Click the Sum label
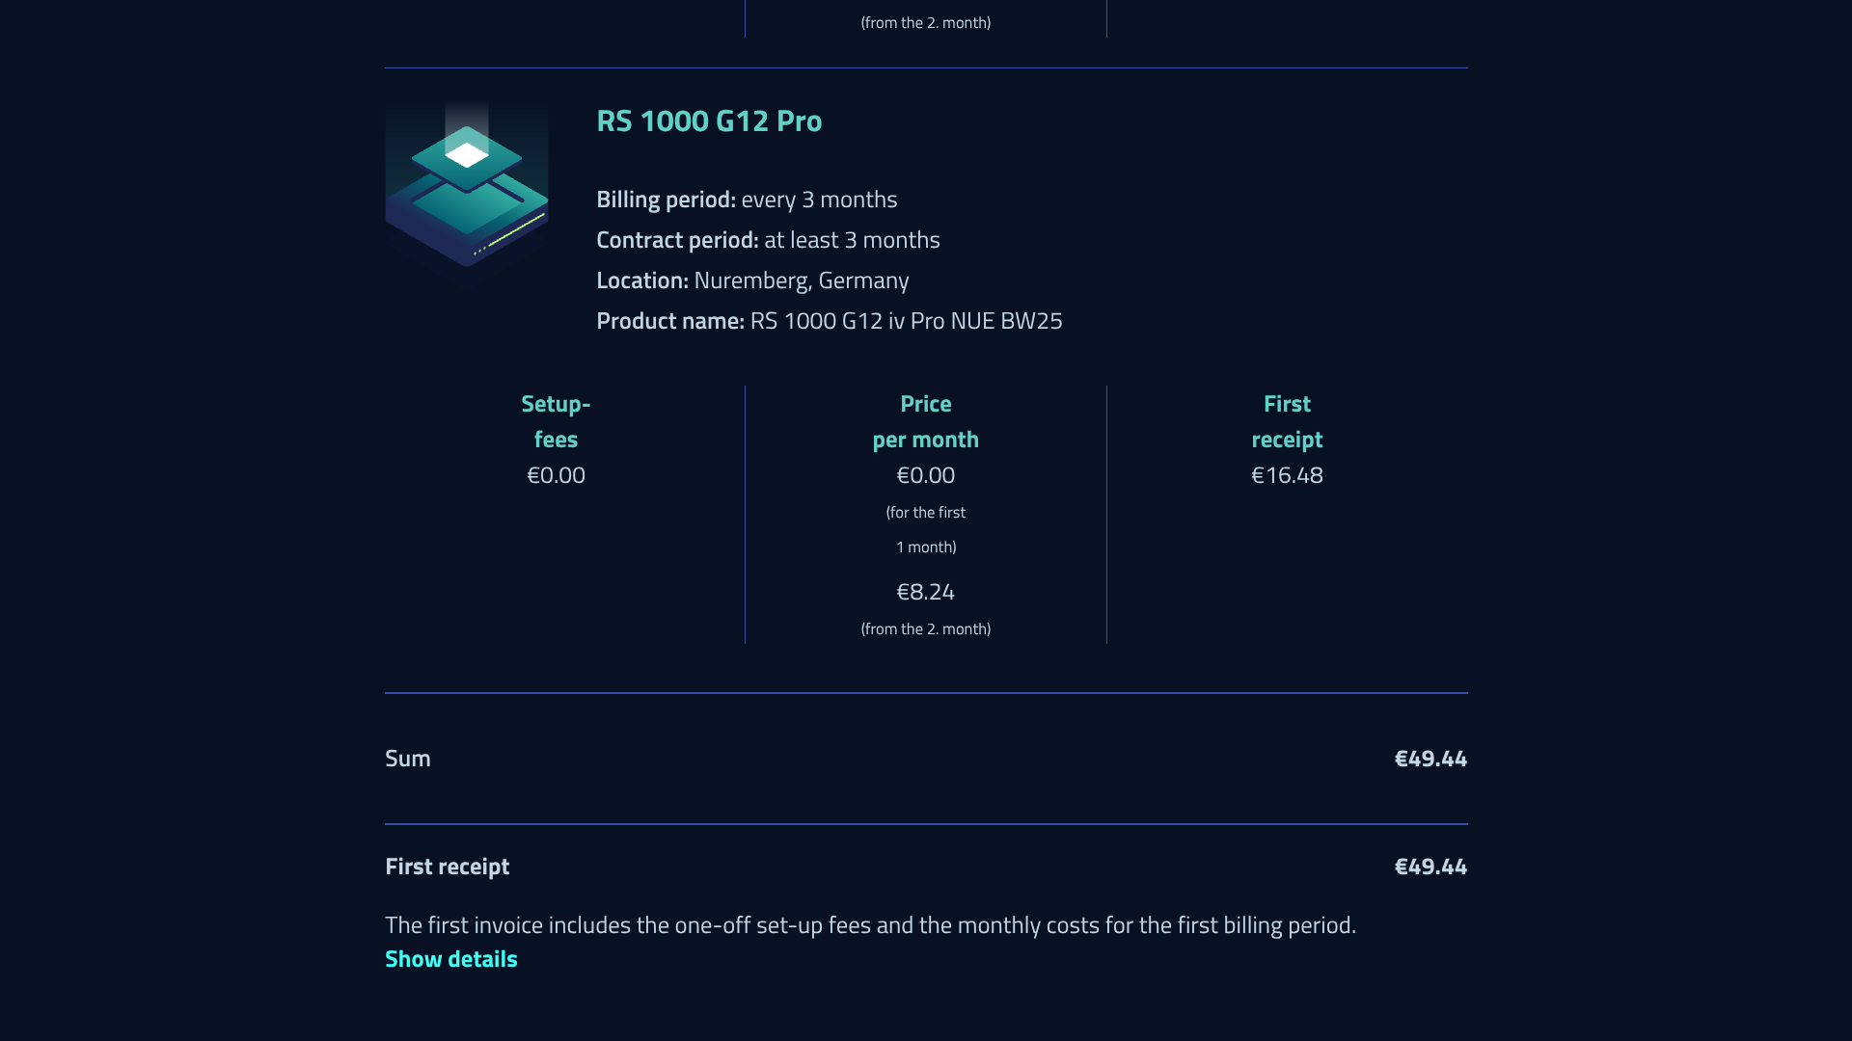This screenshot has width=1852, height=1041. click(x=408, y=759)
